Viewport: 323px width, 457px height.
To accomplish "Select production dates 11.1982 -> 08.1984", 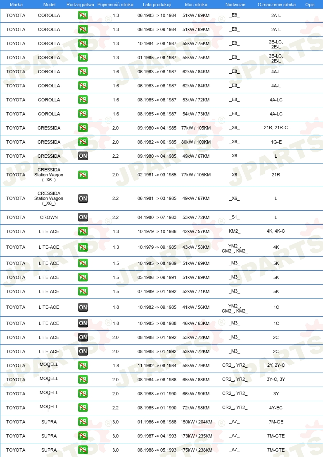I will click(157, 366).
